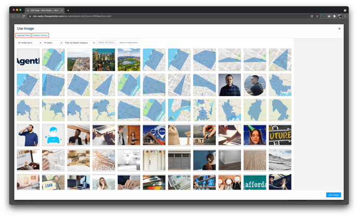Select the Visa credit cards thumbnail
358x217 pixels.
pyautogui.click(x=154, y=182)
